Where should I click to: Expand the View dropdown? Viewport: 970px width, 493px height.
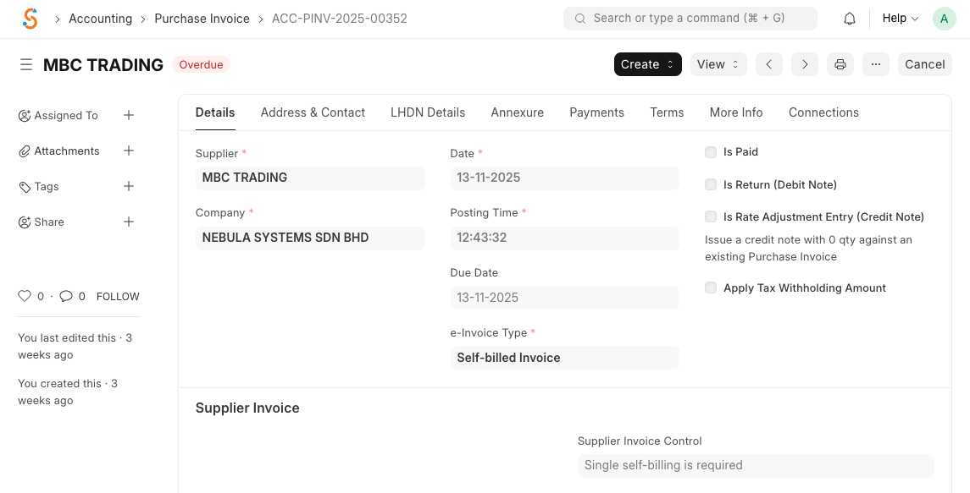click(718, 64)
